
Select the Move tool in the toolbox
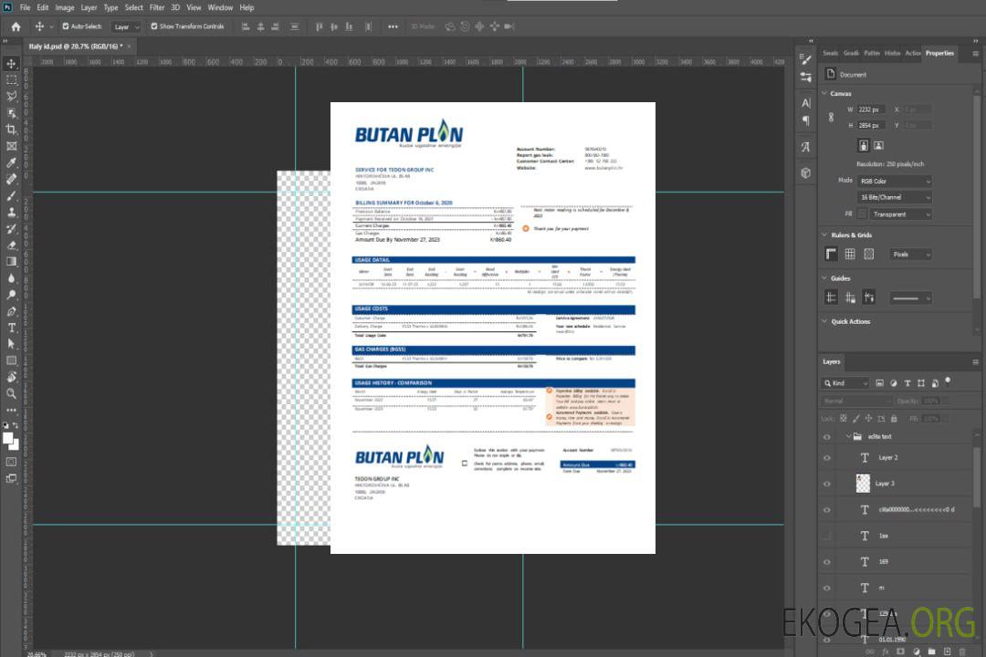[11, 64]
